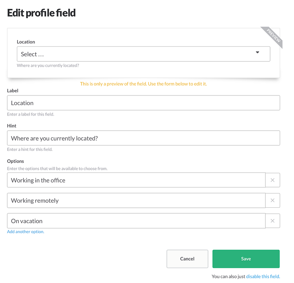Remove the "On vacation" option
This screenshot has width=294, height=283.
point(272,221)
